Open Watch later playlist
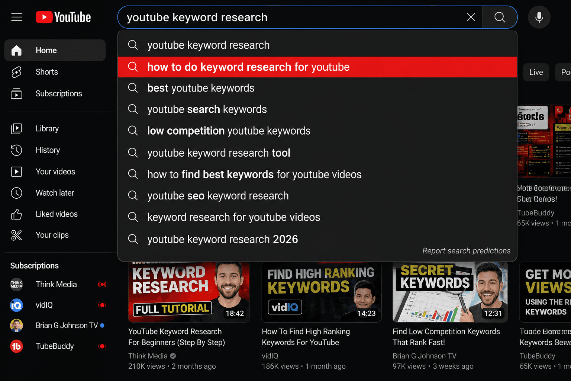Screen dimensions: 571x381 55,193
